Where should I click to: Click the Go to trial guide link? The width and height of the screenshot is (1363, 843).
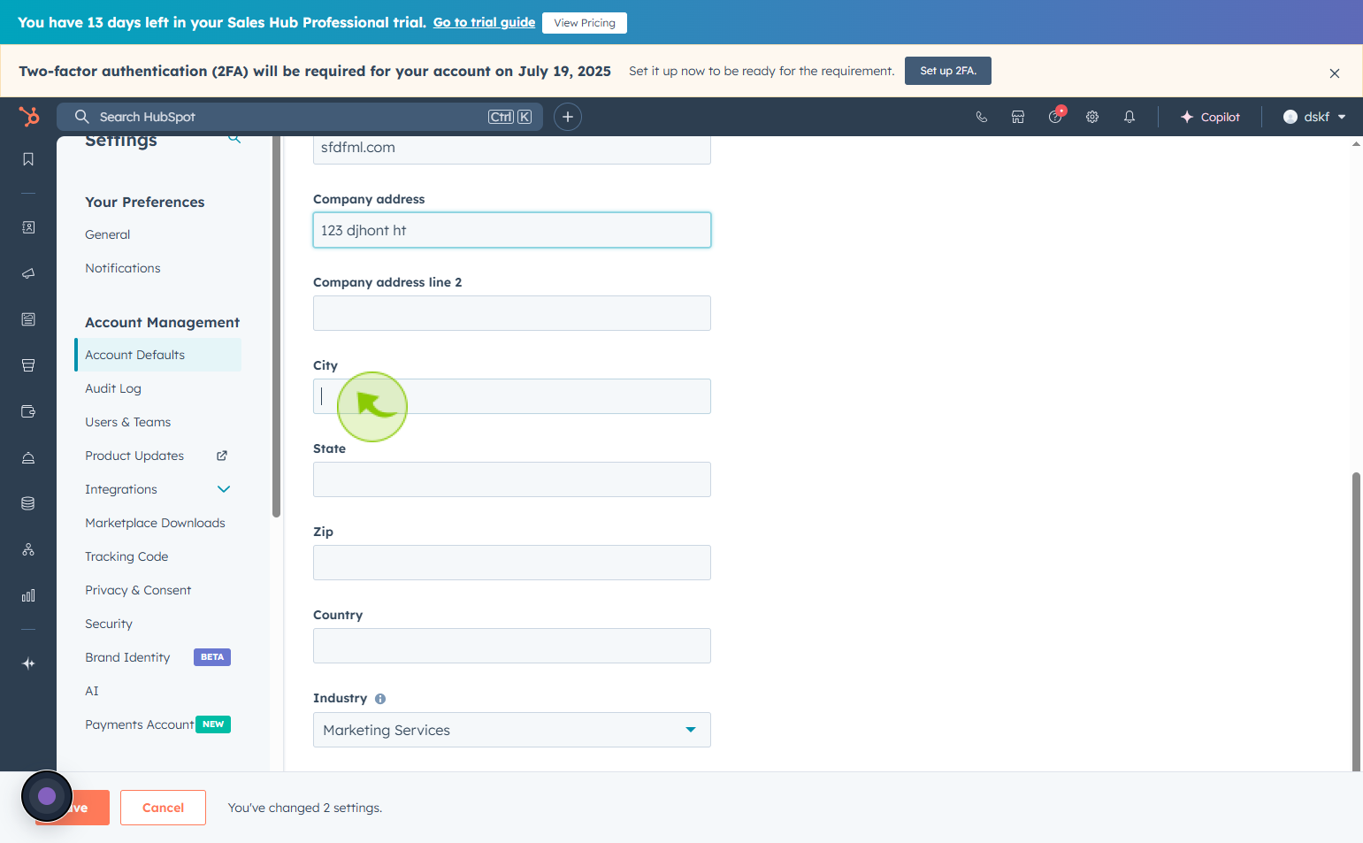tap(484, 22)
